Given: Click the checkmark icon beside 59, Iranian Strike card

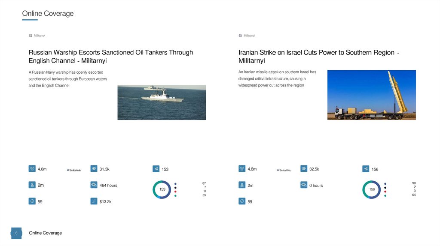Looking at the screenshot, I should (x=242, y=201).
